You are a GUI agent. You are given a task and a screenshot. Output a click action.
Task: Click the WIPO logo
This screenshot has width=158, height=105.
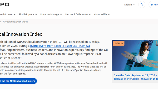(x=4, y=4)
